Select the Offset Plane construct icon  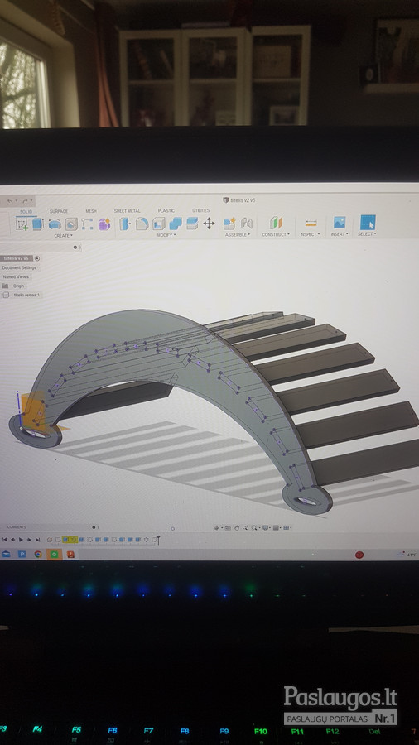276,223
